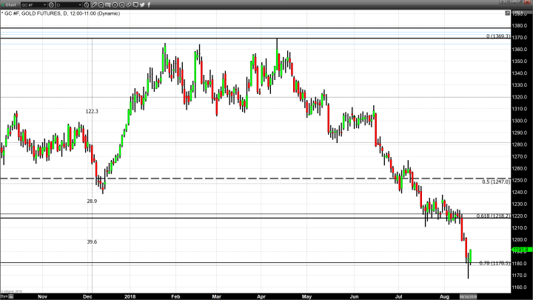Click the Feb label on time axis

tap(175, 296)
